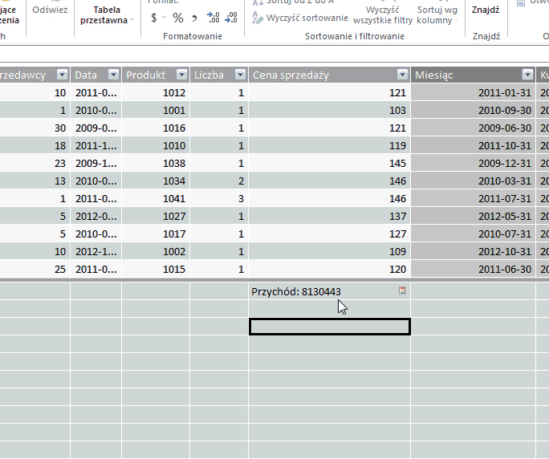Click the Wyczyść sortowanie eraser icon
The height and width of the screenshot is (459, 549).
258,18
